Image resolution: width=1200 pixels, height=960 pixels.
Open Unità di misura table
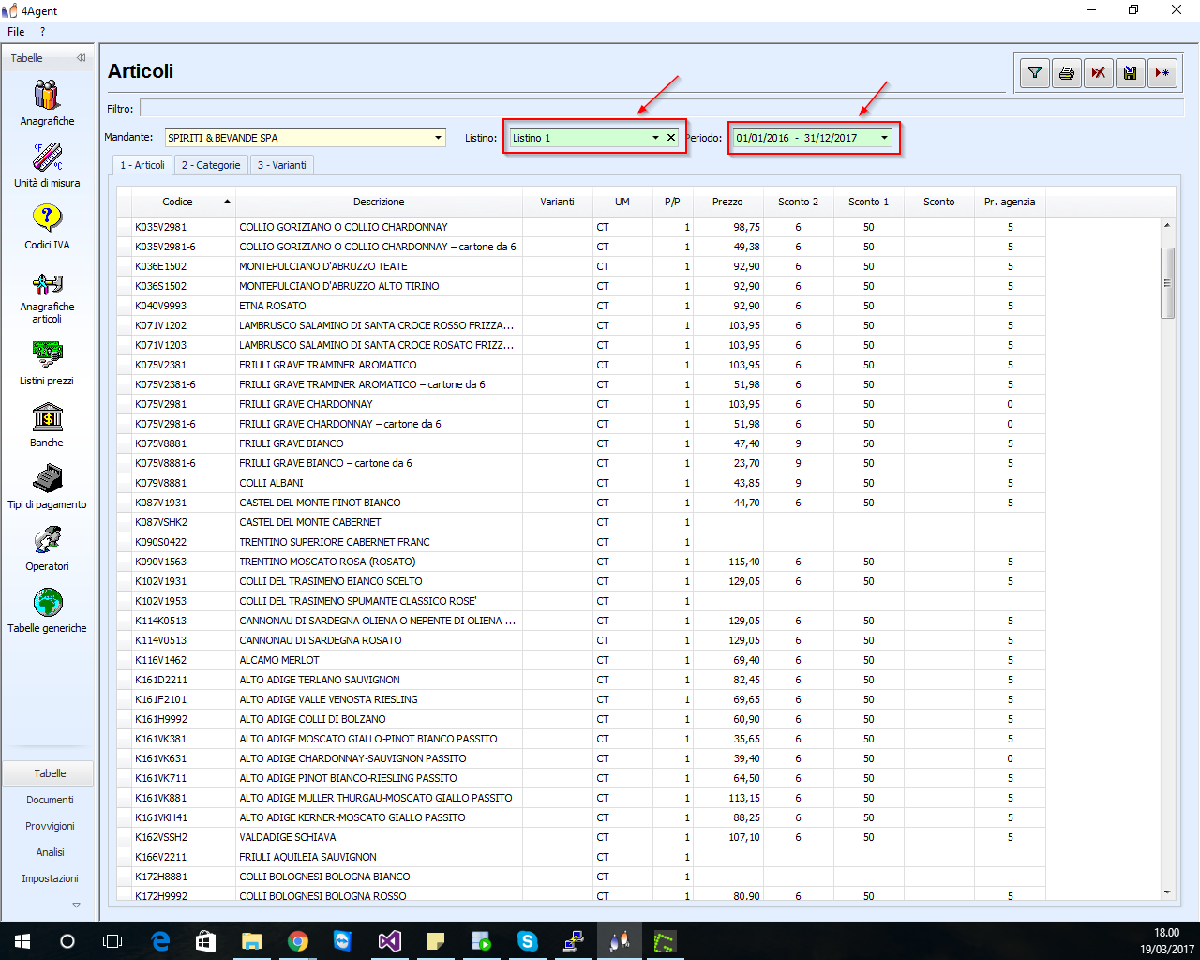pyautogui.click(x=47, y=165)
